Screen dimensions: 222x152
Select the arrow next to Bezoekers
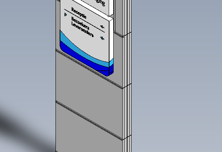(102, 27)
